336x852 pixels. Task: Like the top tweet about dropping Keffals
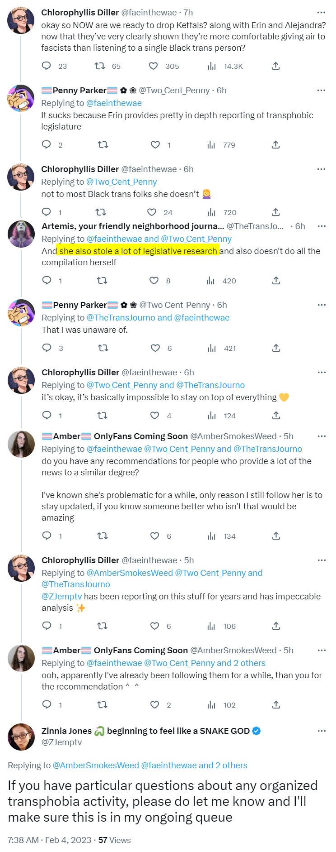pos(154,66)
